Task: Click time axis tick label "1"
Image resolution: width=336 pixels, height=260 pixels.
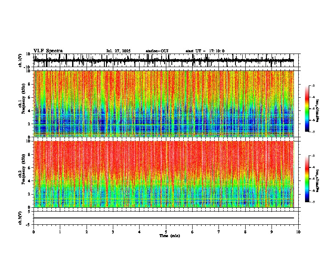Action: [x=60, y=232]
